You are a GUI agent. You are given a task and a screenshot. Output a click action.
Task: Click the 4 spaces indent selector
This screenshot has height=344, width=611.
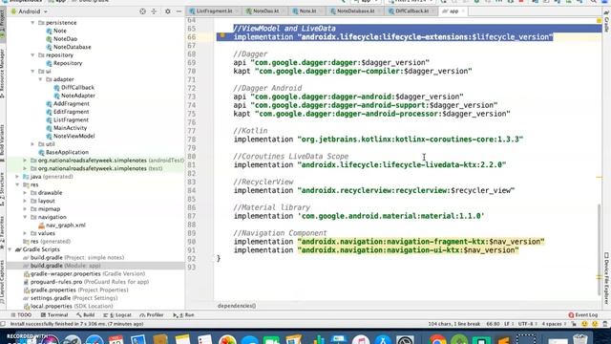point(554,324)
